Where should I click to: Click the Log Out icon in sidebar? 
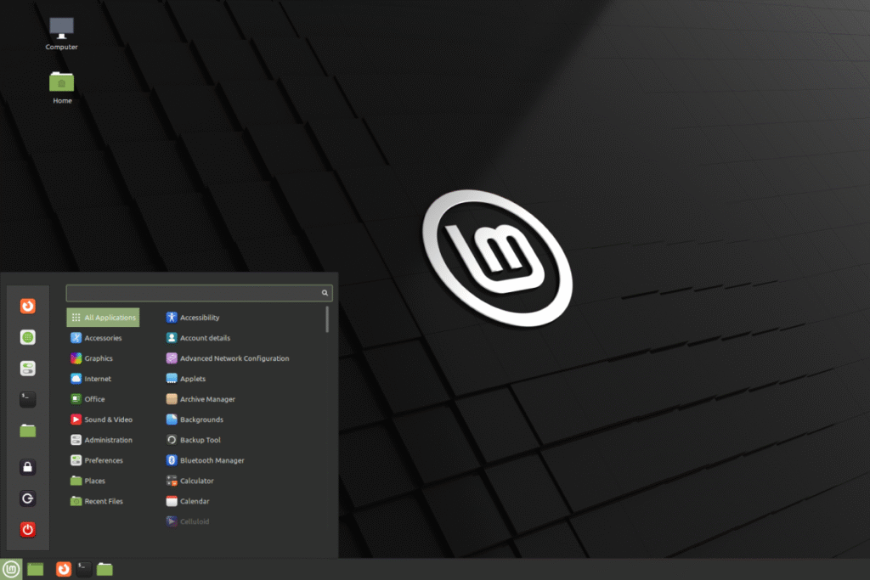pos(28,498)
